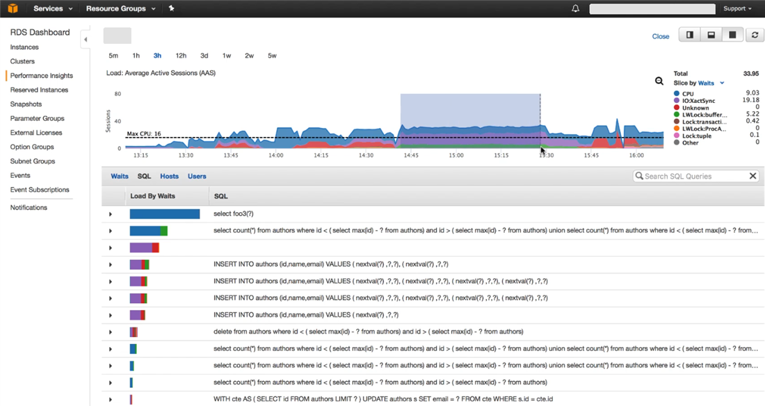Screen dimensions: 765x406
Task: Open Events in the sidebar
Action: tap(20, 175)
